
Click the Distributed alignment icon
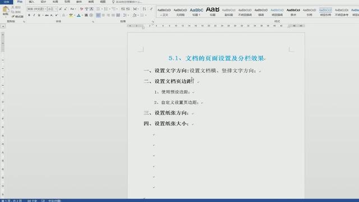[x=118, y=15]
